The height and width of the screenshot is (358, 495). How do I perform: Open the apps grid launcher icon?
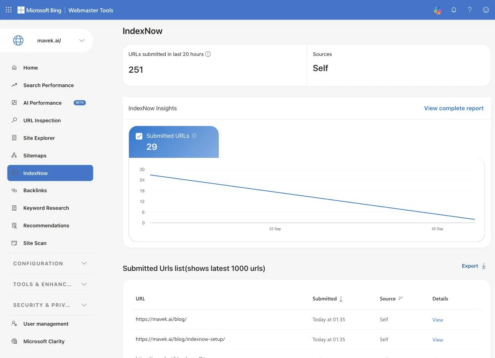tap(9, 10)
